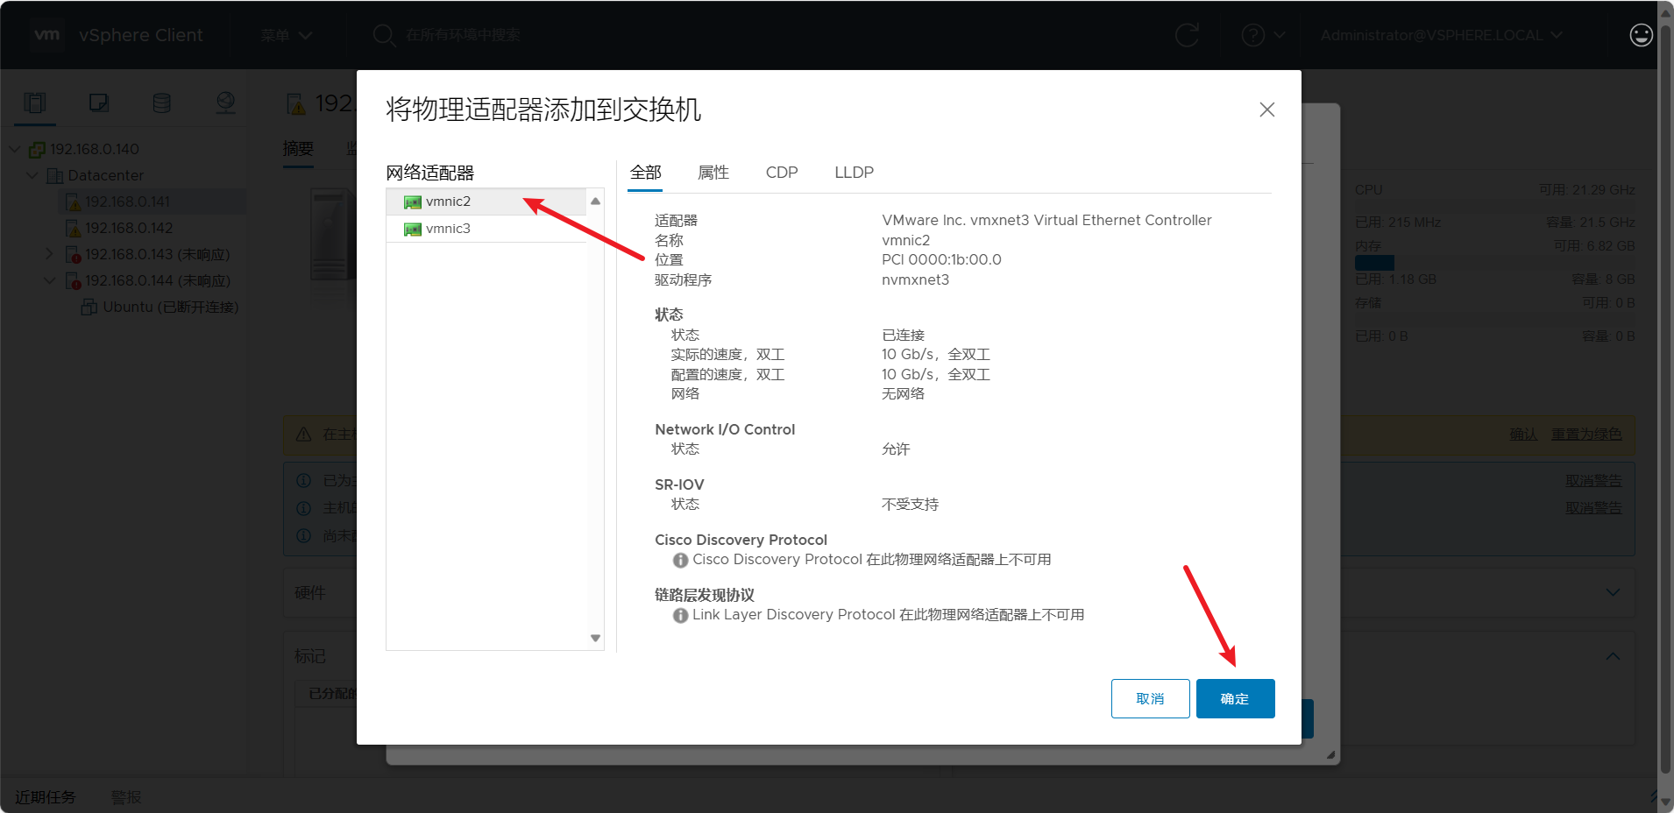Click the smiley feedback icon
This screenshot has height=813, width=1674.
(1641, 35)
